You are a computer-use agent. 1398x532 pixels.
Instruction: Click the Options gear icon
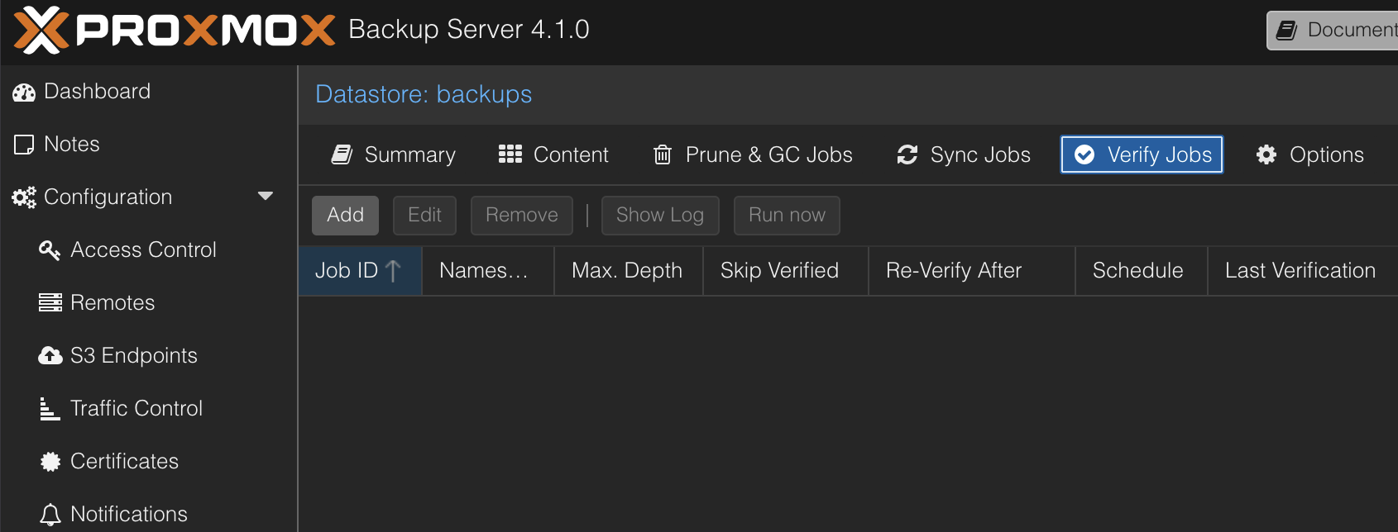click(1266, 154)
